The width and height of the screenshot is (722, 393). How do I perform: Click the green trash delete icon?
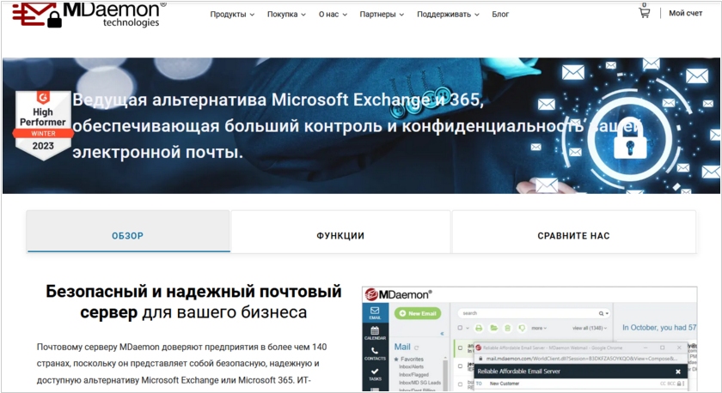click(x=508, y=328)
